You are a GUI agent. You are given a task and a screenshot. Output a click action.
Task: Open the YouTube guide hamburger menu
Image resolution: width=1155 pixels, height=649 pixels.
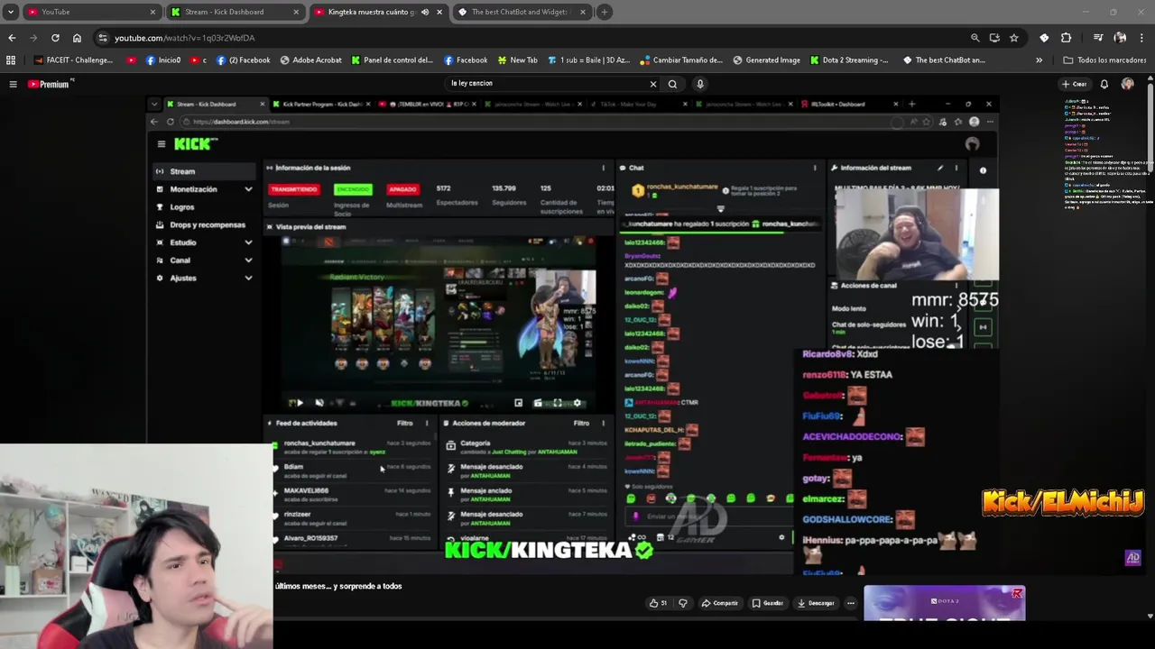click(x=13, y=84)
